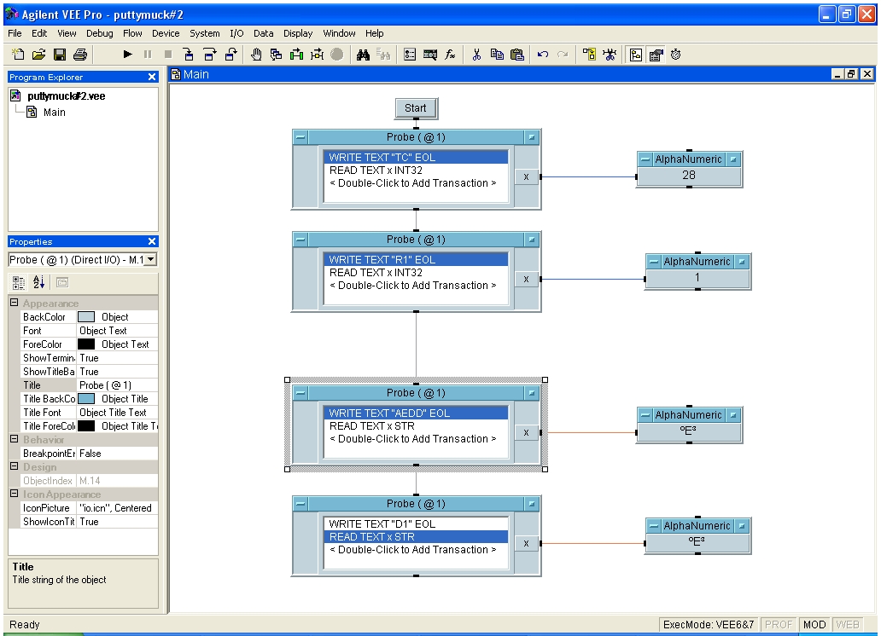This screenshot has height=636, width=881.
Task: Open the Debug menu
Action: click(99, 33)
